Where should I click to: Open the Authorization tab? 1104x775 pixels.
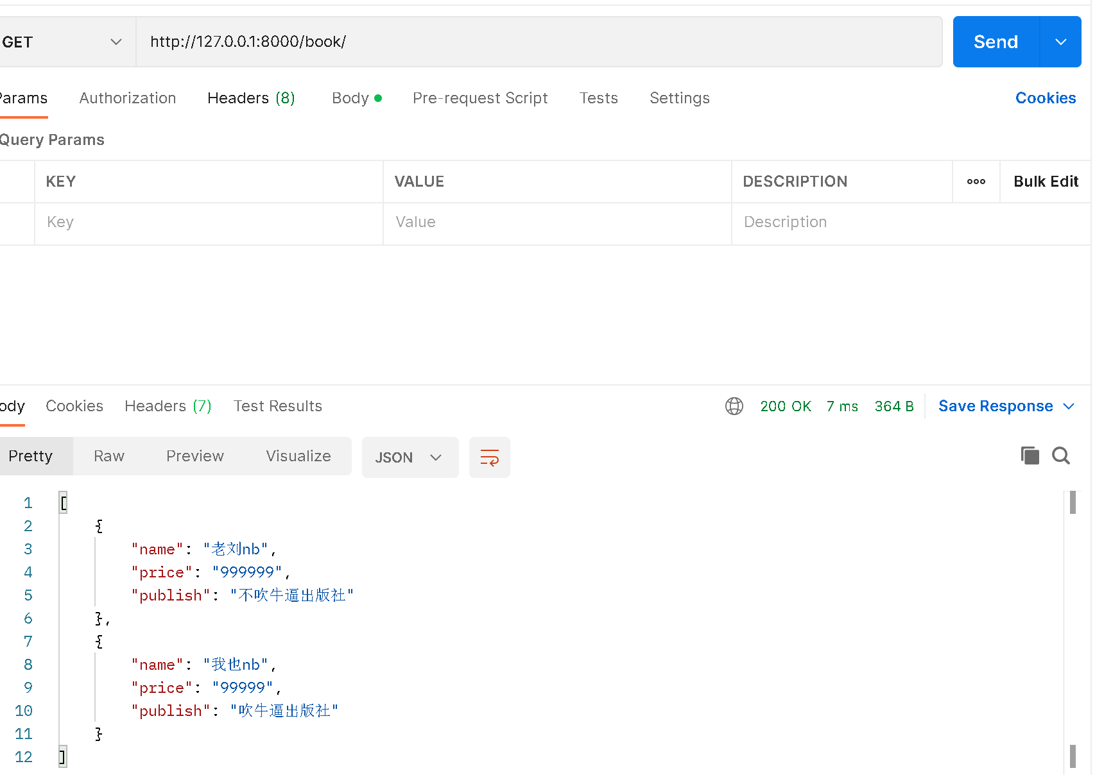point(128,98)
